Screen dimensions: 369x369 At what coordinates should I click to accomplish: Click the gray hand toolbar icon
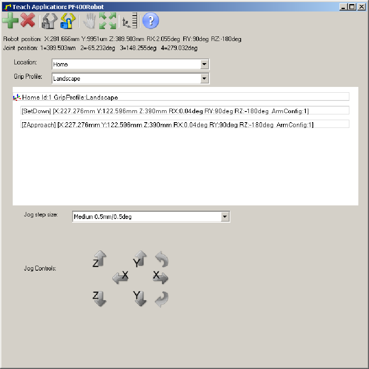89,20
